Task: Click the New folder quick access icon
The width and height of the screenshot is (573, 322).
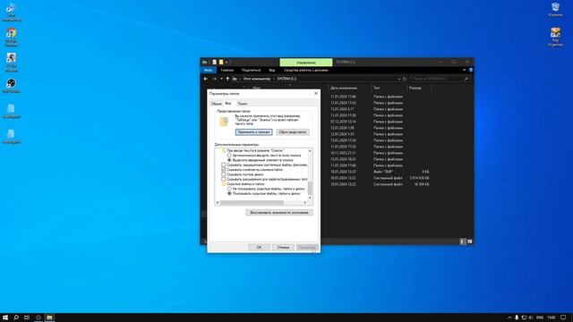Action: click(x=221, y=62)
